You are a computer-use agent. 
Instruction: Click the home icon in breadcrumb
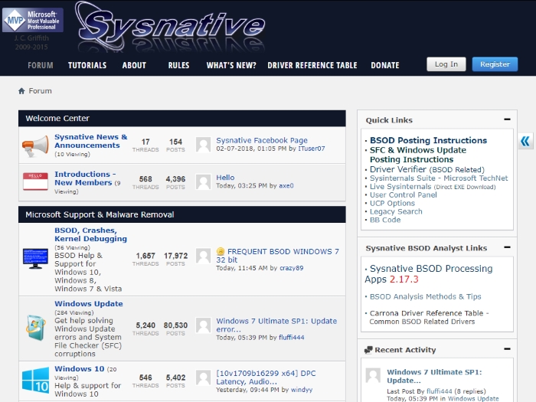[21, 91]
